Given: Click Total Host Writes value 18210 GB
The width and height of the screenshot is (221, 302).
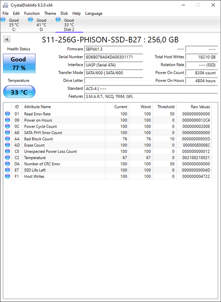Looking at the screenshot, I should 202,57.
